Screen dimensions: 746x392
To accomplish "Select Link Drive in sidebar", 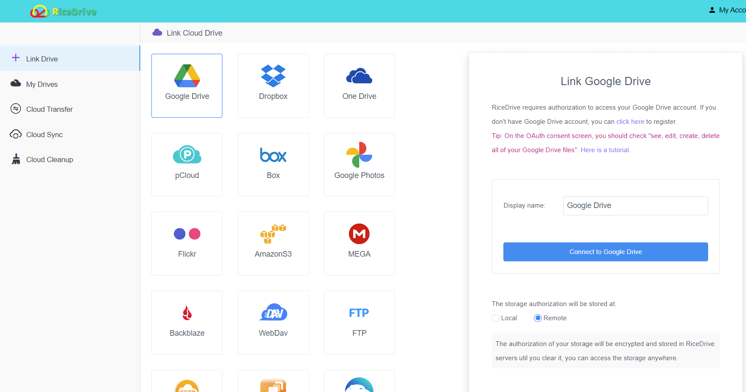I will click(70, 58).
